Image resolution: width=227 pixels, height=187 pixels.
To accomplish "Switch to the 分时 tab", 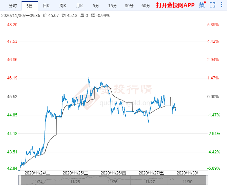I will click(12, 5).
